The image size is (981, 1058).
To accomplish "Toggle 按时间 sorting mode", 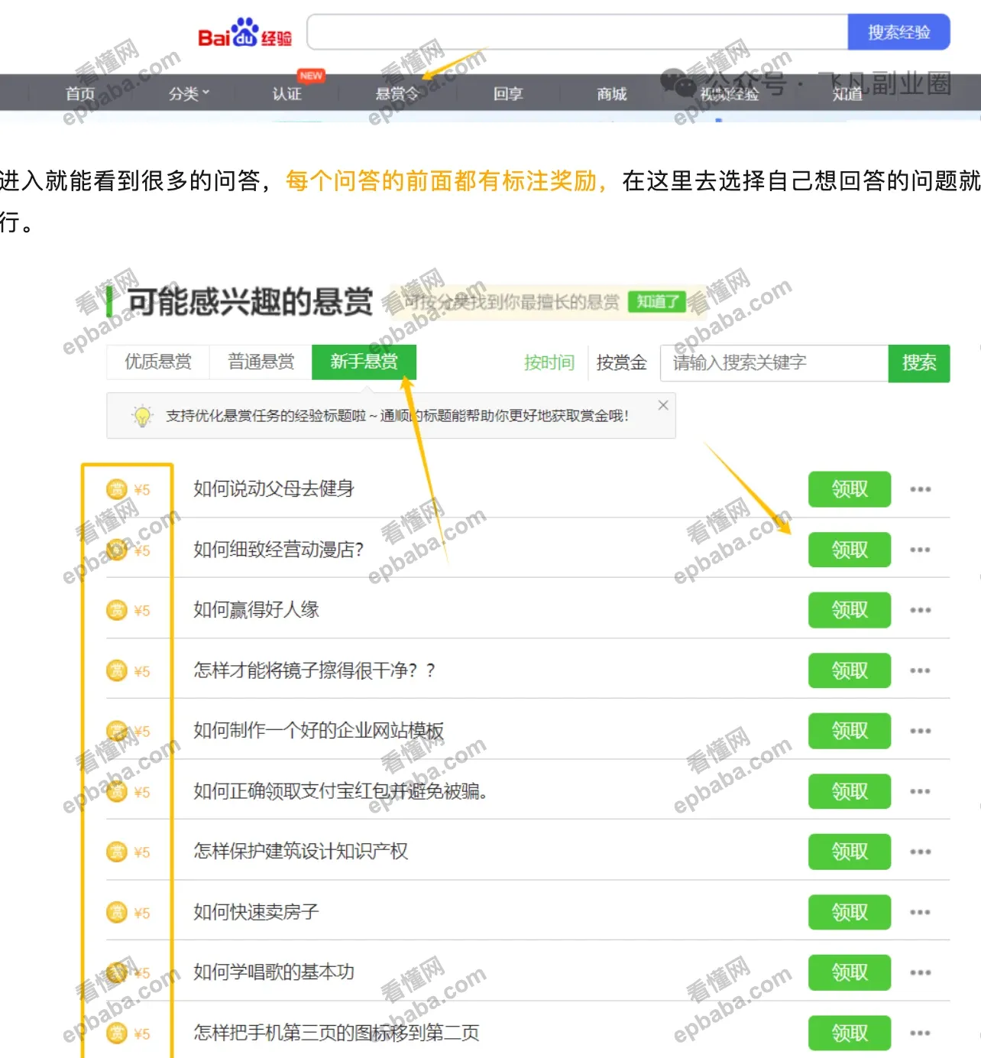I will 549,363.
